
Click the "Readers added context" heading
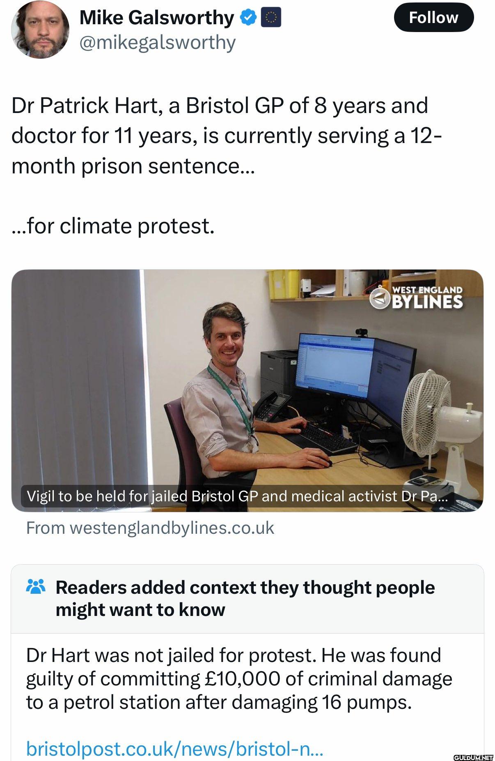tap(245, 598)
